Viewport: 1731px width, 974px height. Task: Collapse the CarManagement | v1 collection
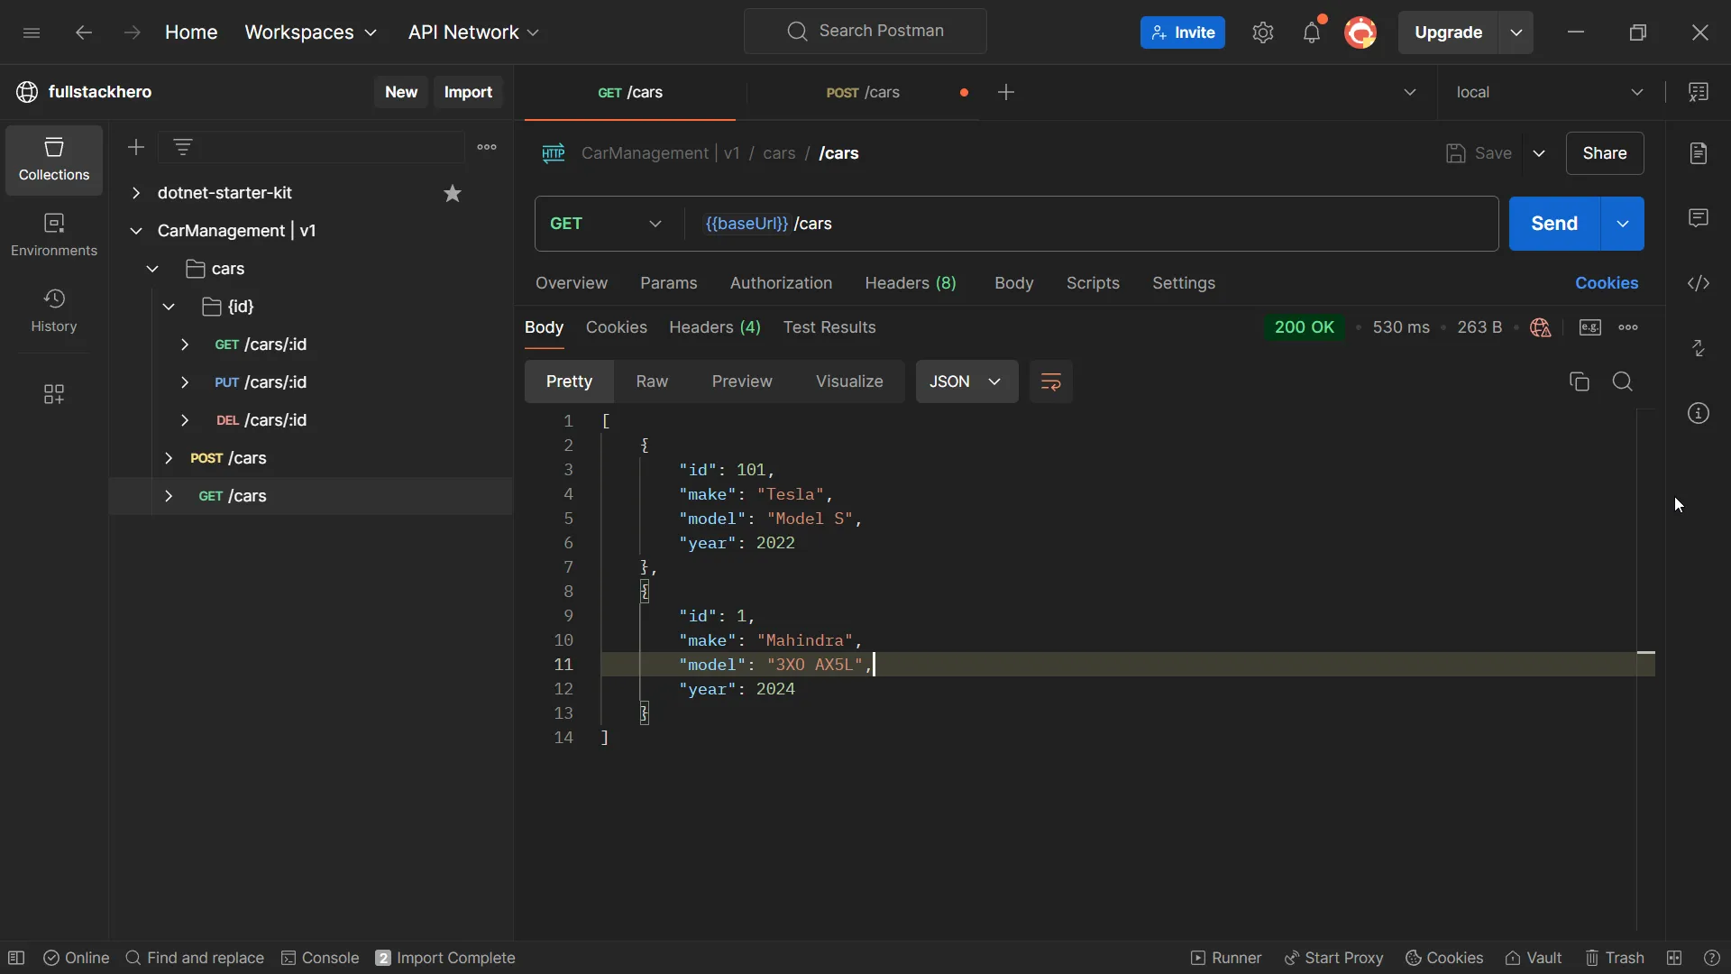(x=136, y=231)
